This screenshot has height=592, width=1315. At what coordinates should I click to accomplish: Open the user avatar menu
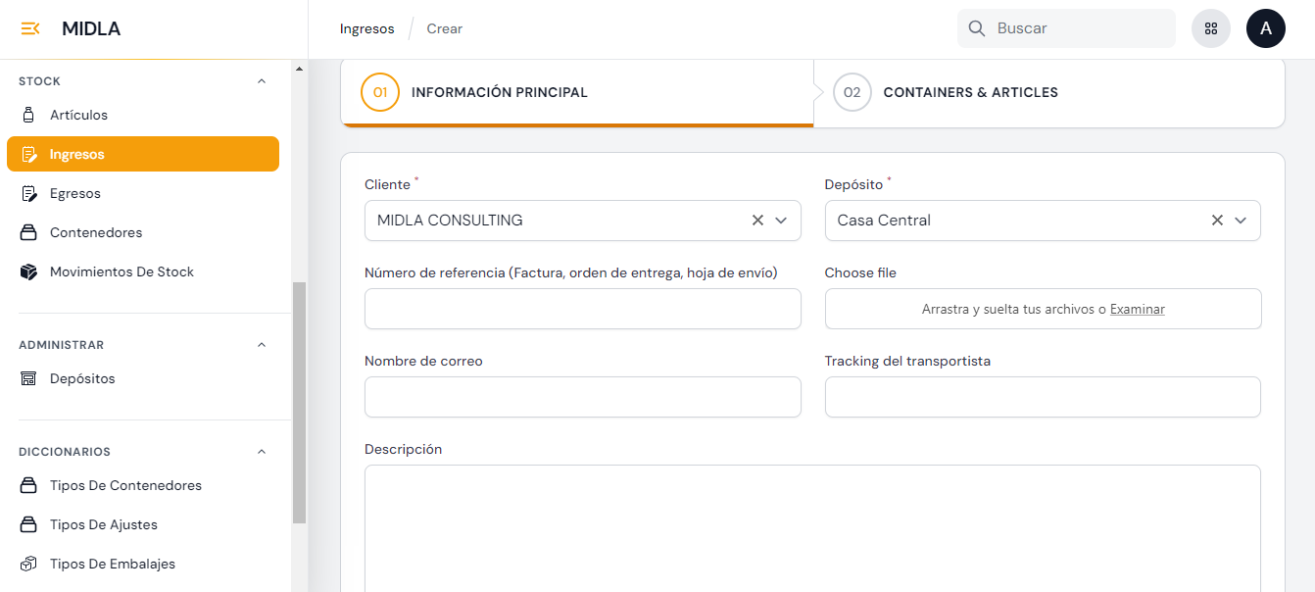(x=1265, y=28)
